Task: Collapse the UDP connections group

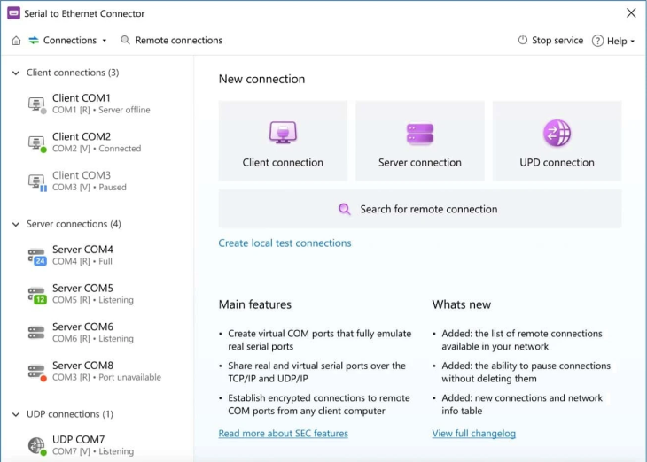Action: [16, 414]
